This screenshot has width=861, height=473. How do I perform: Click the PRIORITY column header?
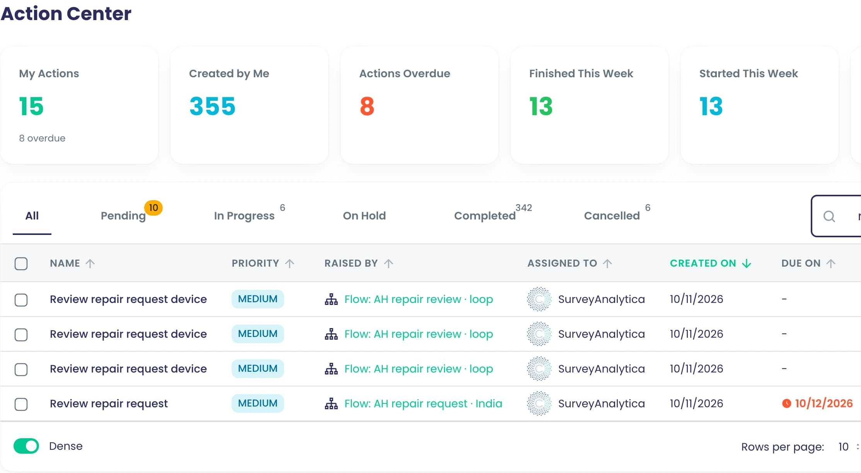click(x=255, y=264)
